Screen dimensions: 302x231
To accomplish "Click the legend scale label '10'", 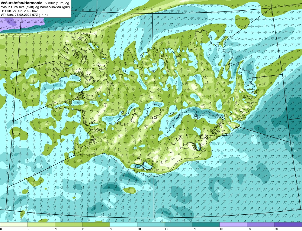I will tap(139, 229).
